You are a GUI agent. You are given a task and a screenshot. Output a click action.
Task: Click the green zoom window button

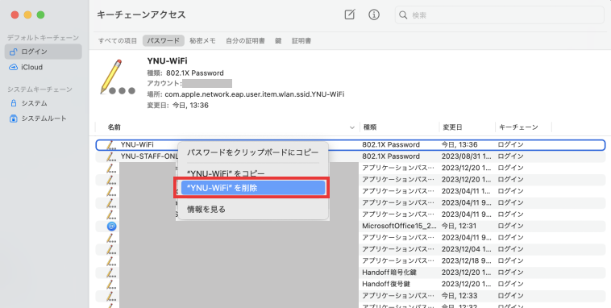tap(40, 15)
